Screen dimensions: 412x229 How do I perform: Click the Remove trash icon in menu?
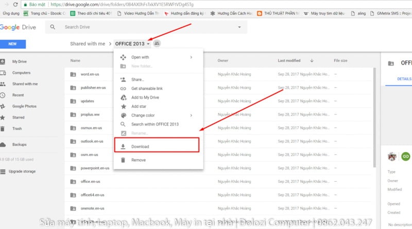pyautogui.click(x=123, y=160)
